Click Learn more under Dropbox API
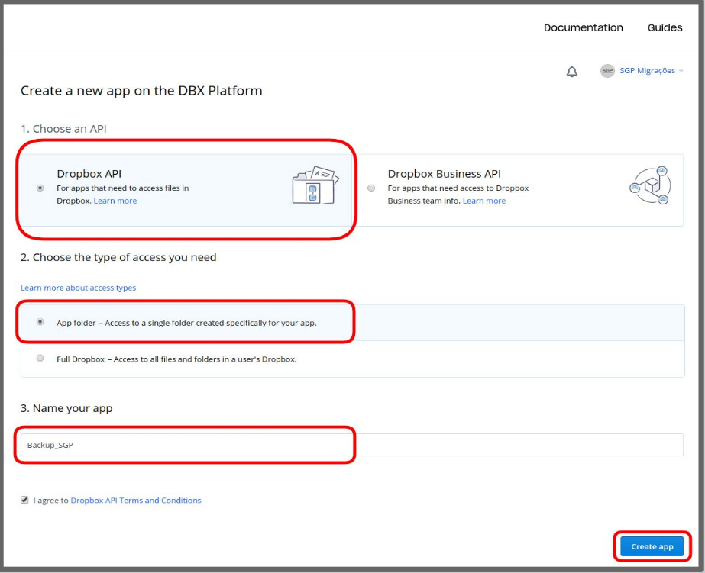This screenshot has width=705, height=573. point(115,201)
